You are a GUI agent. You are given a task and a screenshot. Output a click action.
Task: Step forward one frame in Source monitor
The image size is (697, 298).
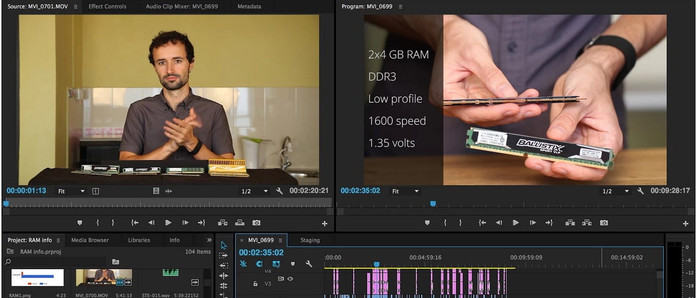[185, 223]
